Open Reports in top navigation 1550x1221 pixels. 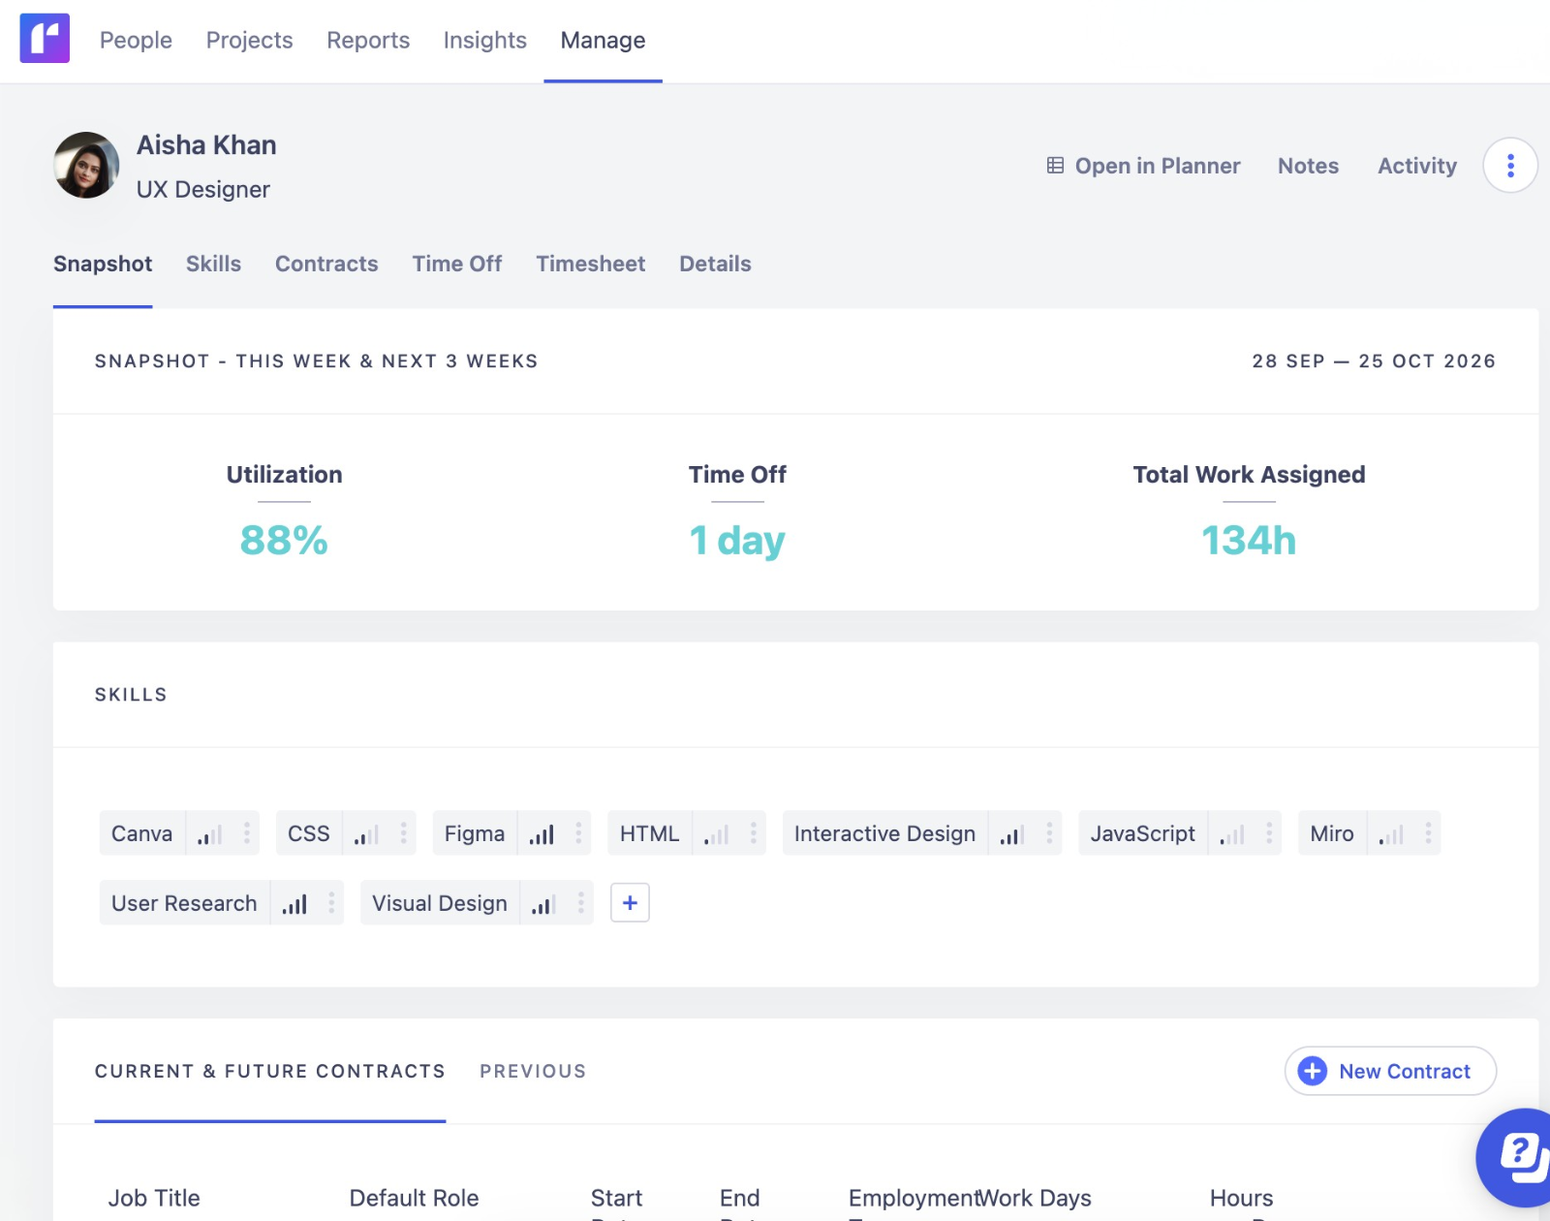click(368, 40)
